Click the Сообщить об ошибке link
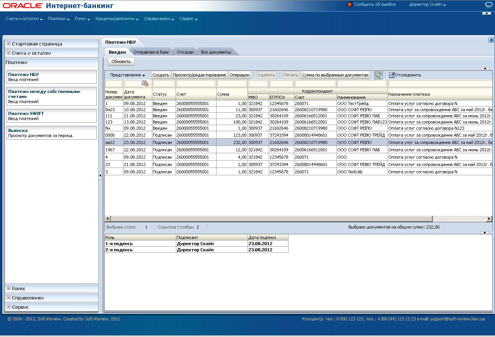Viewport: 495px width, 337px height. 375,5
